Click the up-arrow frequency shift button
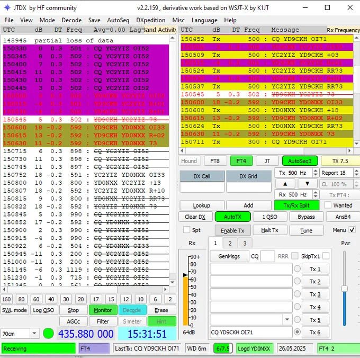 pos(285,183)
